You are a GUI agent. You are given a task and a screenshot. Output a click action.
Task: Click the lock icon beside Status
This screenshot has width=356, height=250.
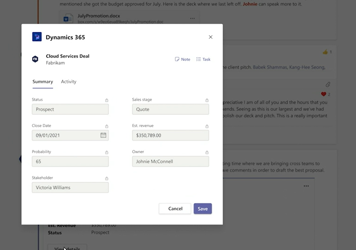coord(107,100)
